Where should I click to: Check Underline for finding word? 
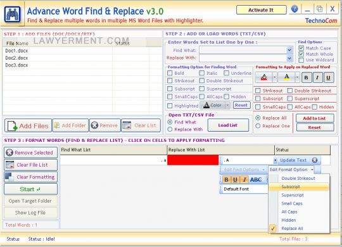(x=226, y=73)
